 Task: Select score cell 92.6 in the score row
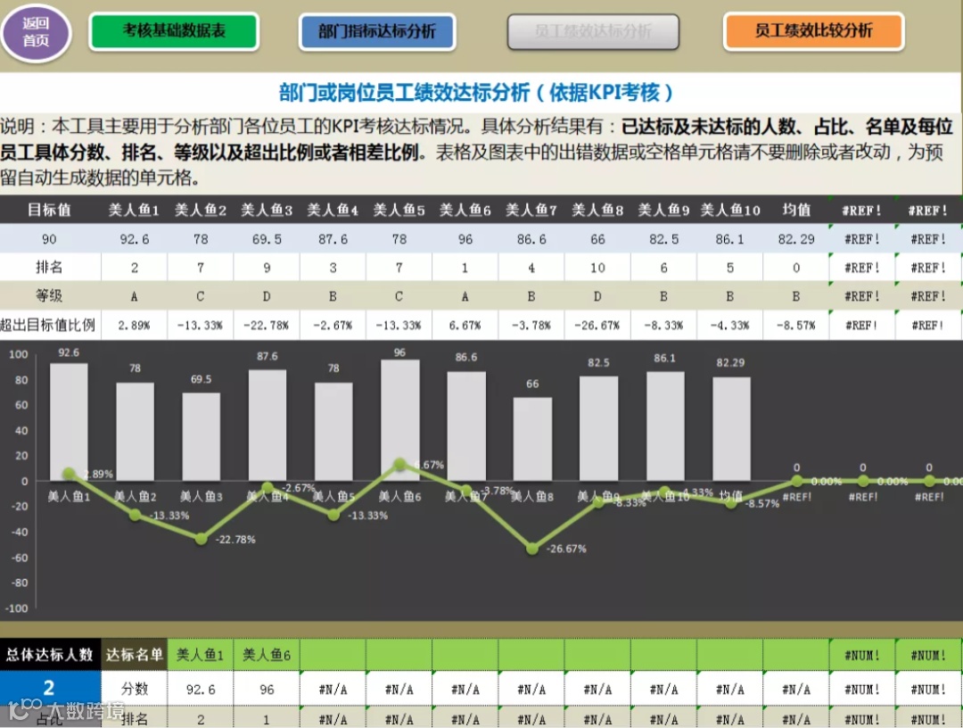[134, 239]
